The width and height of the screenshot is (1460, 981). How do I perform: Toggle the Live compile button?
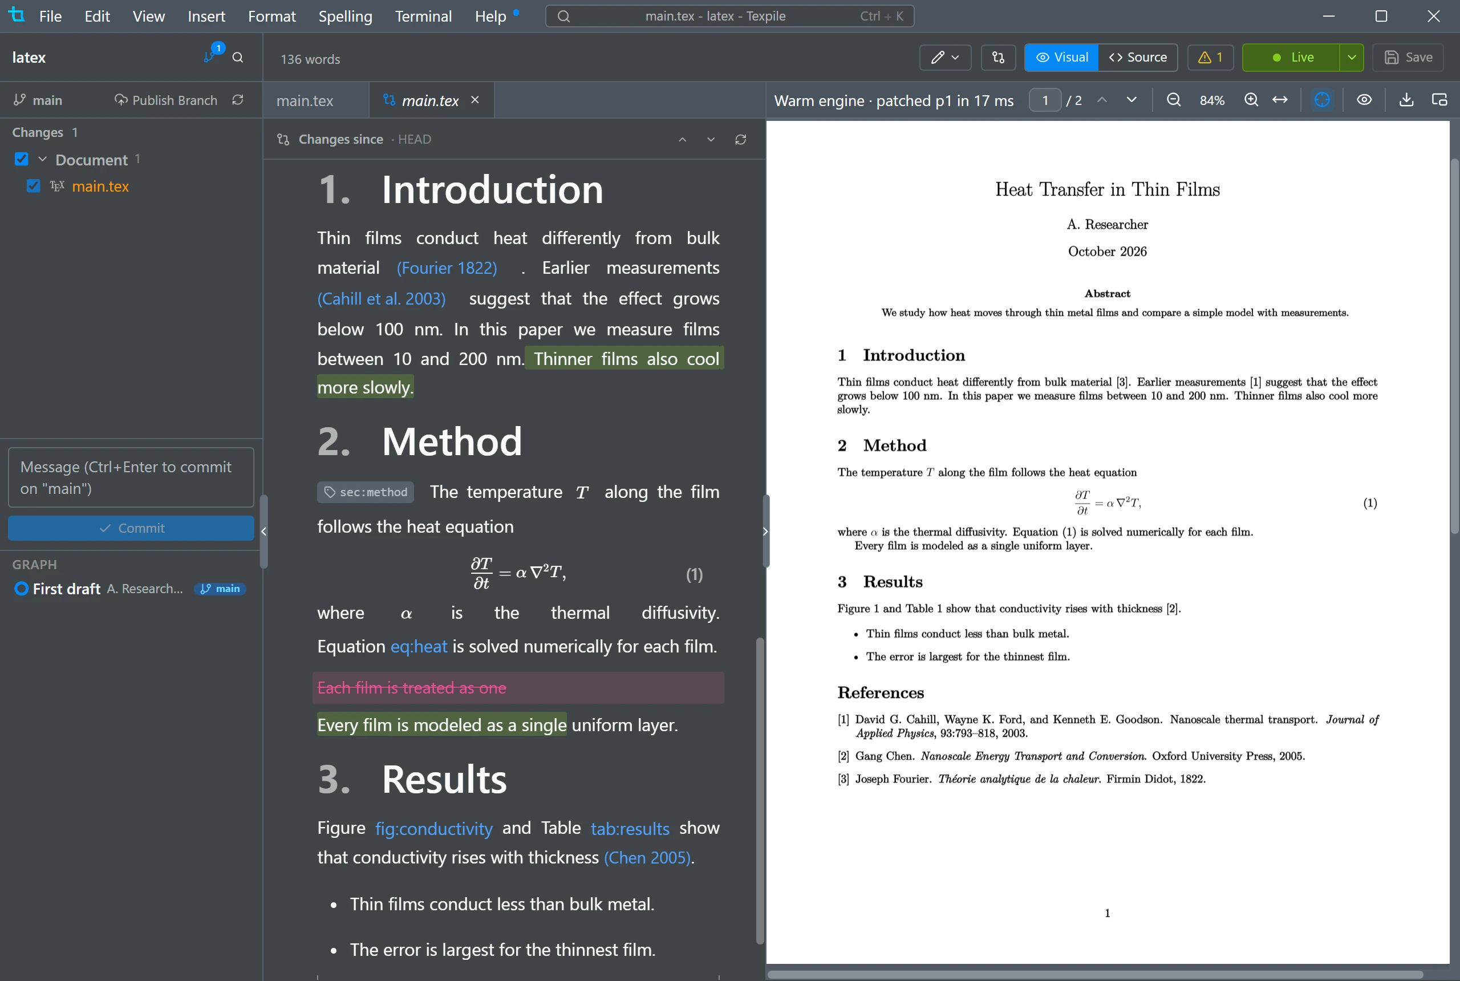1291,58
